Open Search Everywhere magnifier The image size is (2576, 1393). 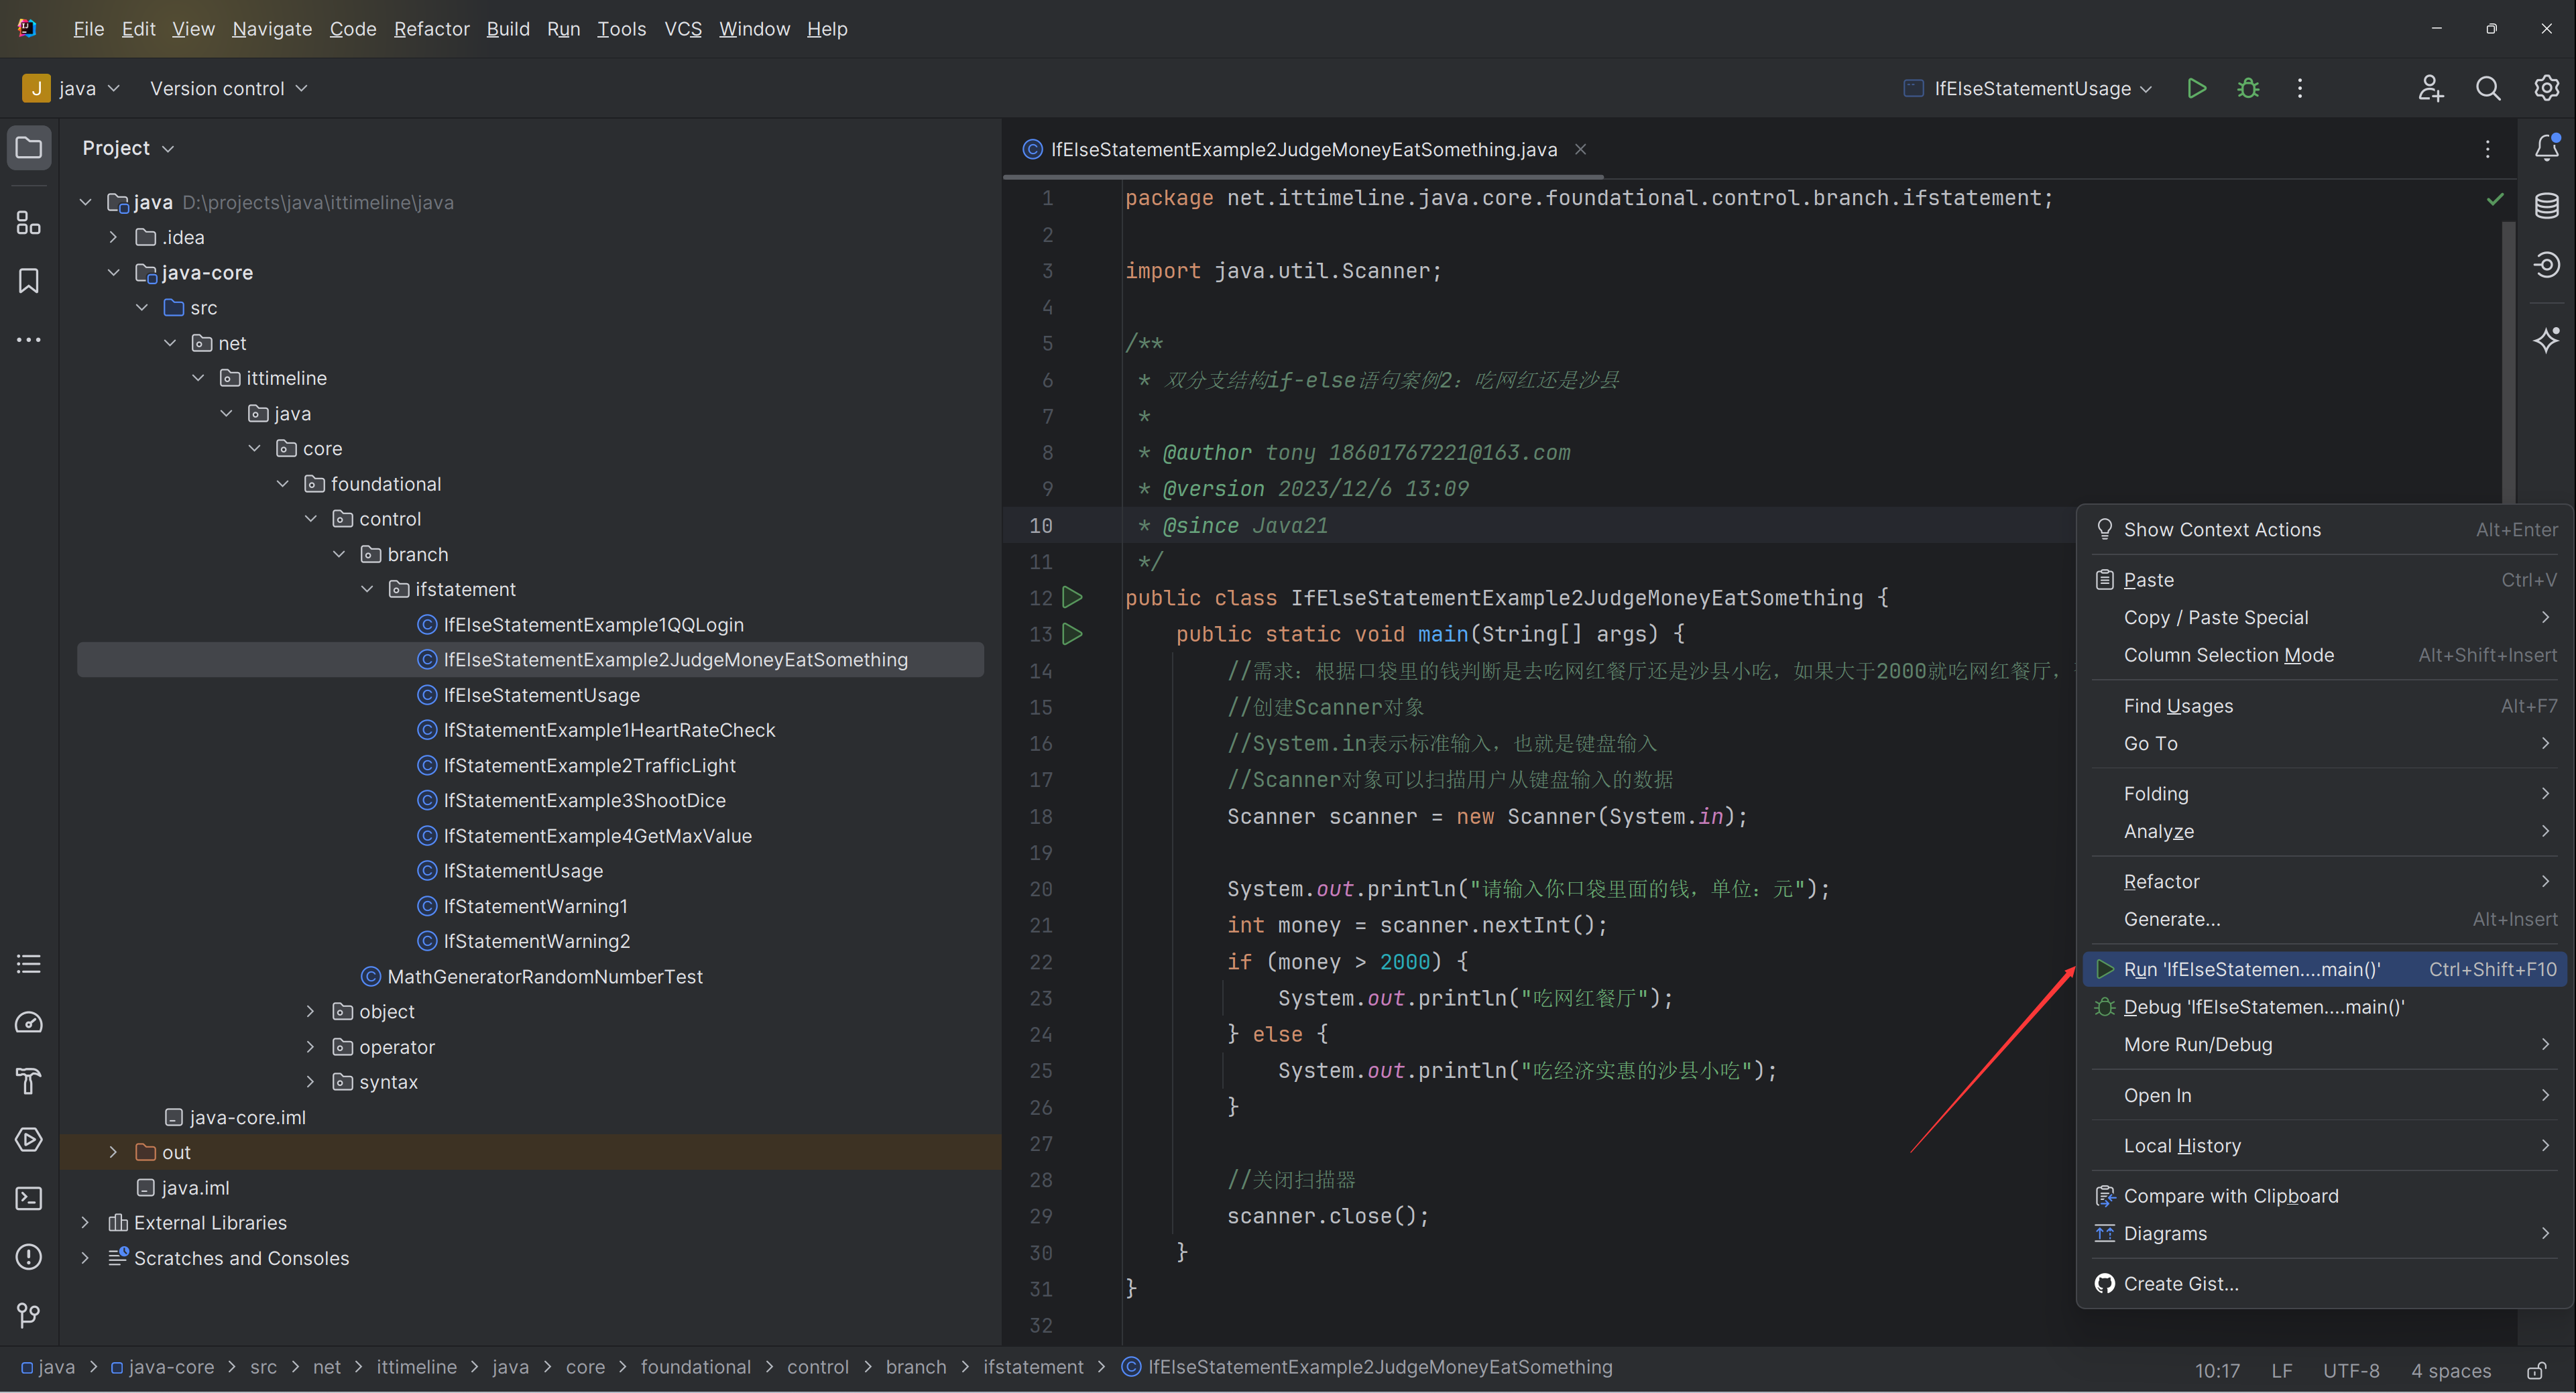pyautogui.click(x=2488, y=88)
